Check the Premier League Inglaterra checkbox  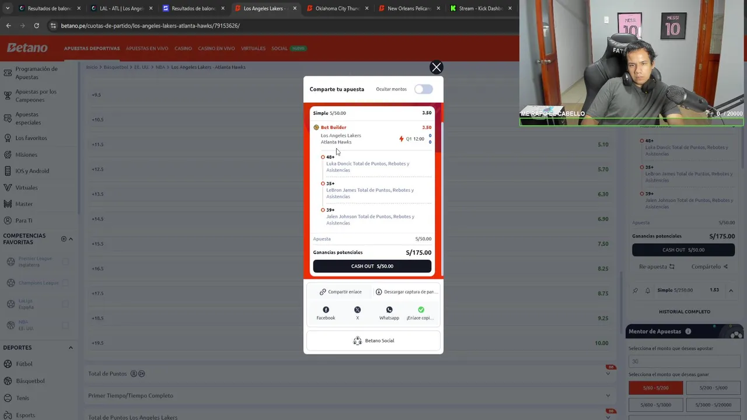pos(65,262)
